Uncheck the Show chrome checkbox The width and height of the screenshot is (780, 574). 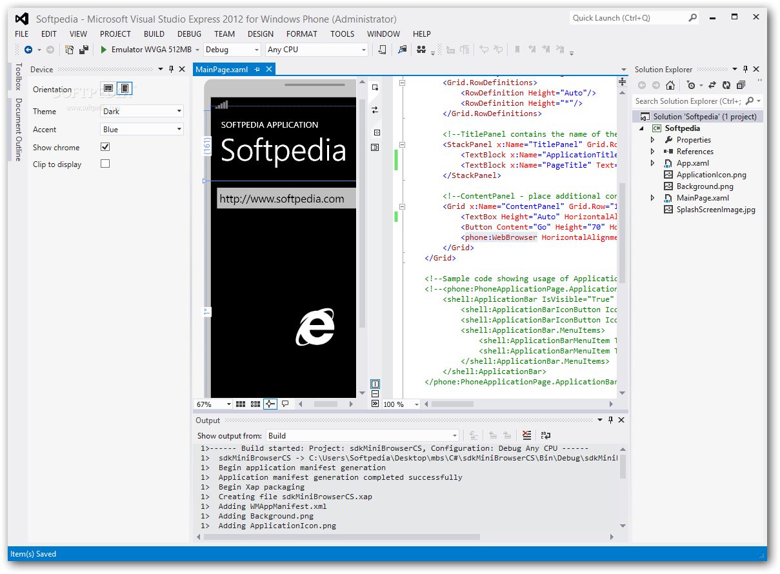105,147
